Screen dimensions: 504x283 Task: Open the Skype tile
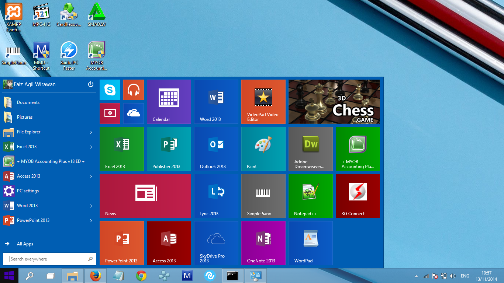click(110, 90)
